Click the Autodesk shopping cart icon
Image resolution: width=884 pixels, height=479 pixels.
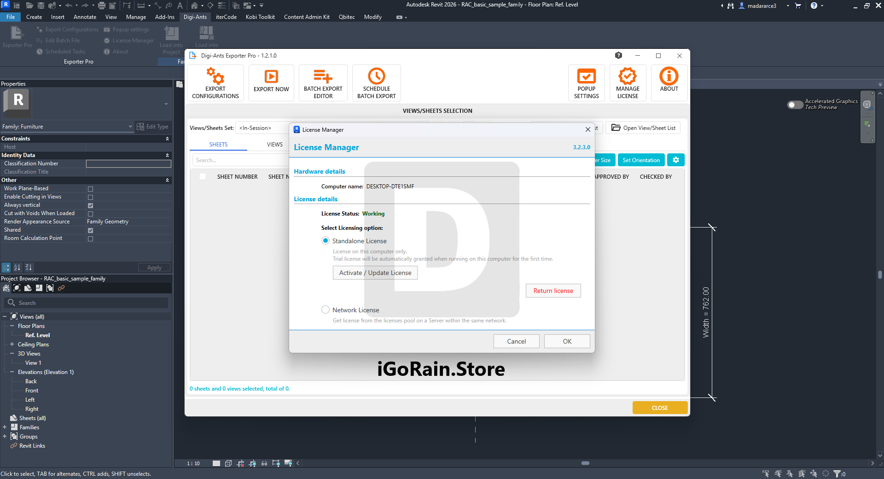pos(798,6)
